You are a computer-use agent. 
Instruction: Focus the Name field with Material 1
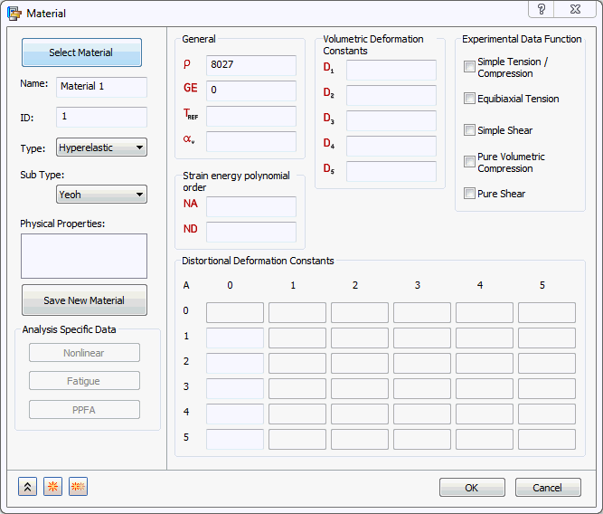click(101, 87)
